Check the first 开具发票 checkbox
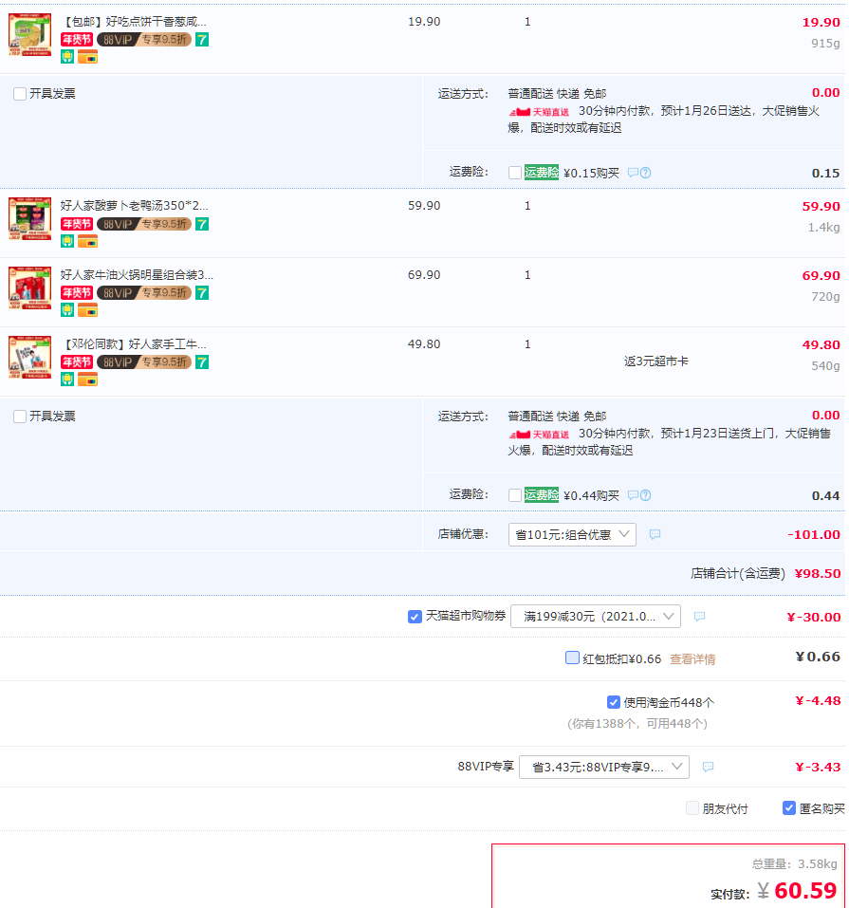This screenshot has width=849, height=908. point(20,94)
